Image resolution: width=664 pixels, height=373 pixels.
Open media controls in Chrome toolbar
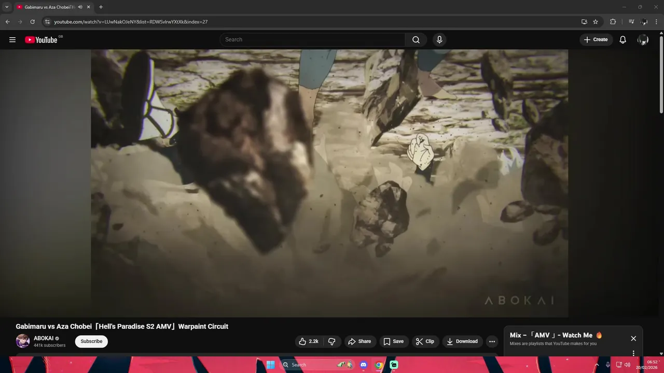(x=631, y=22)
